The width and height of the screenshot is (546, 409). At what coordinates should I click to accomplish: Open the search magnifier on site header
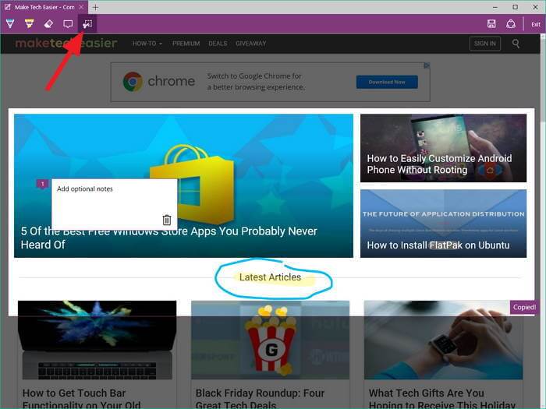[x=516, y=44]
